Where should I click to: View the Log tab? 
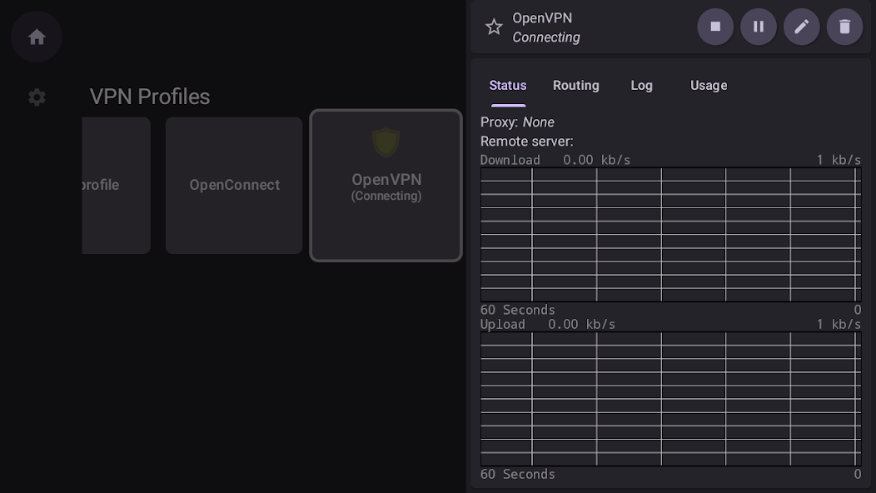[641, 86]
